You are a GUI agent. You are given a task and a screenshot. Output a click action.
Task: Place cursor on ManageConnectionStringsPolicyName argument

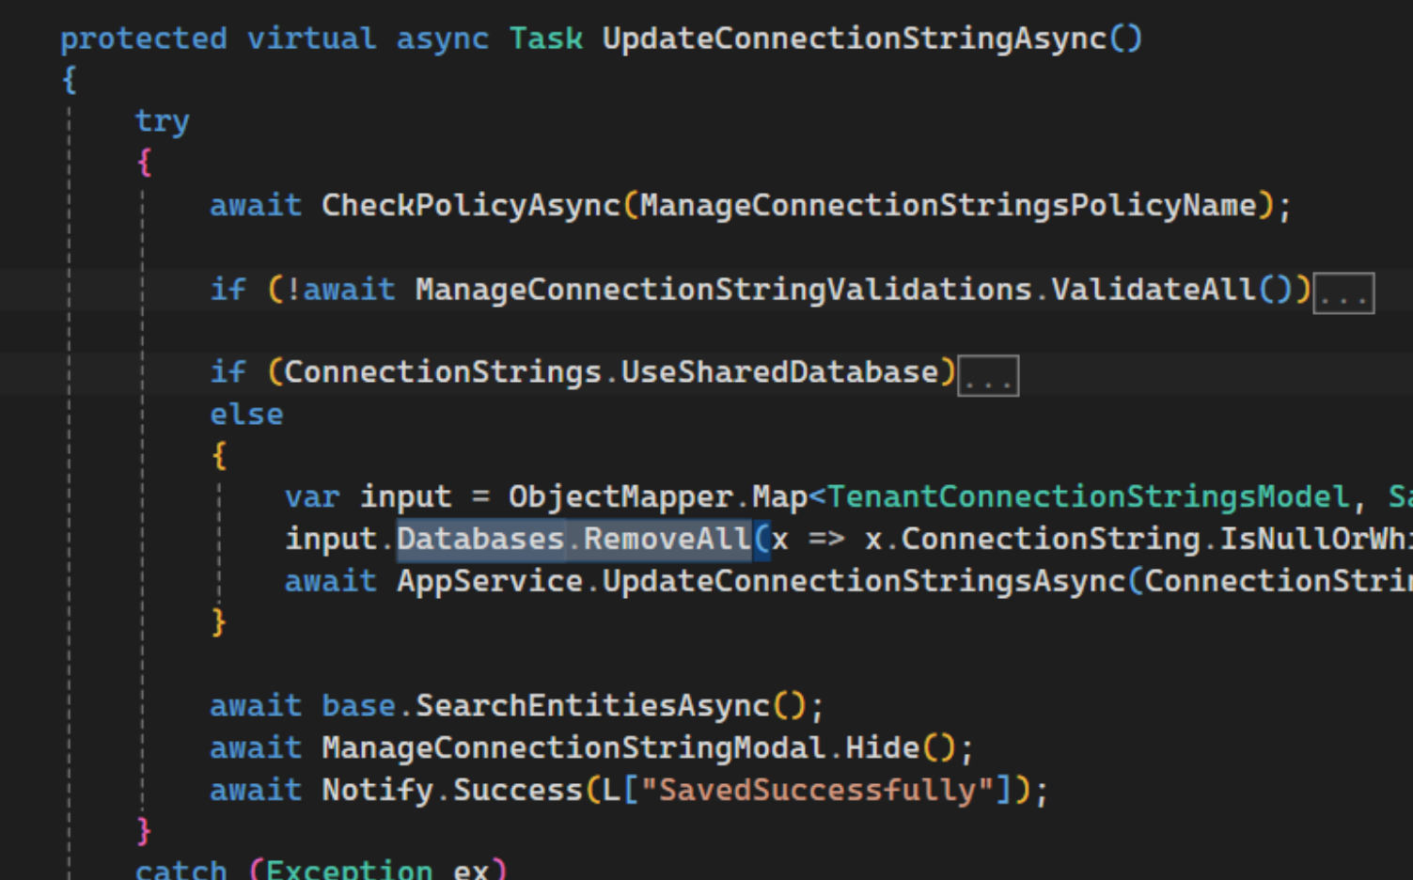[948, 205]
